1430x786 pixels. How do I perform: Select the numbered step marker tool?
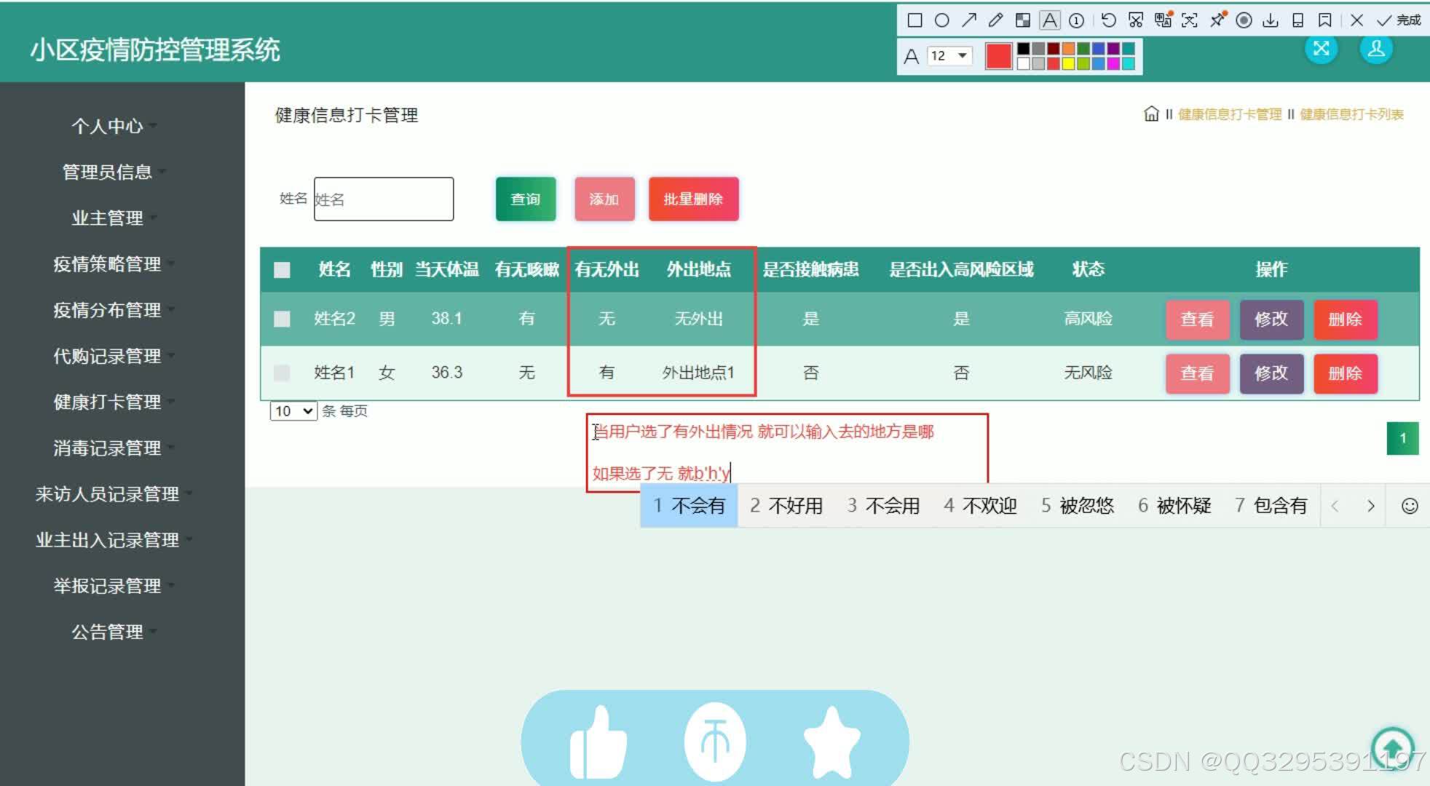pos(1076,20)
